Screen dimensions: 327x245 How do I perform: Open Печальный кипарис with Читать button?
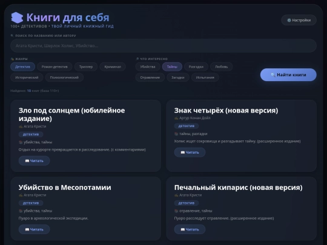pos(190,229)
